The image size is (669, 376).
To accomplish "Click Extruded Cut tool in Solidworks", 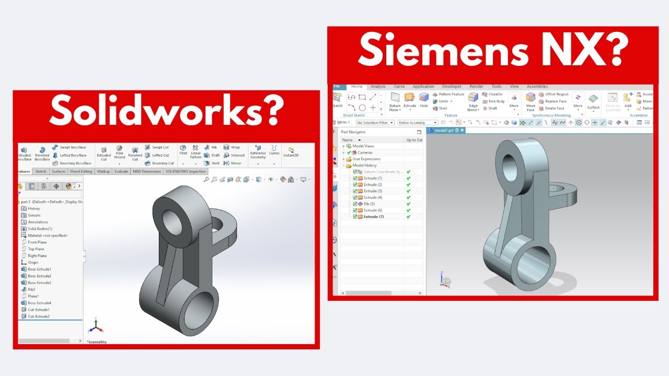I will [x=104, y=154].
